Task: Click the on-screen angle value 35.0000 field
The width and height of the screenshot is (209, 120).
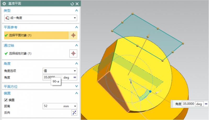Action: (x=188, y=104)
